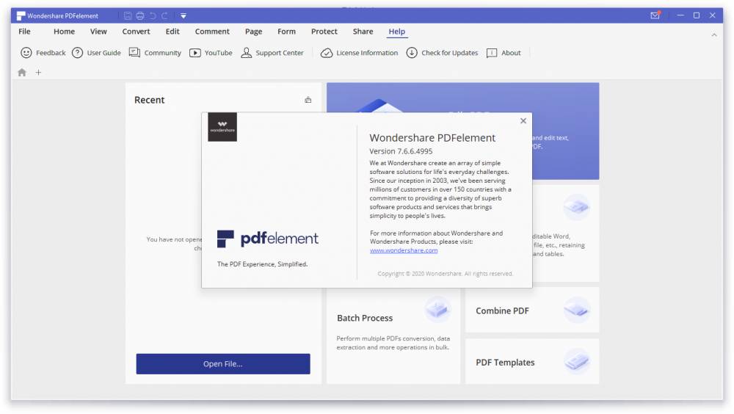The width and height of the screenshot is (734, 414).
Task: Switch to the Form tab
Action: click(x=286, y=32)
